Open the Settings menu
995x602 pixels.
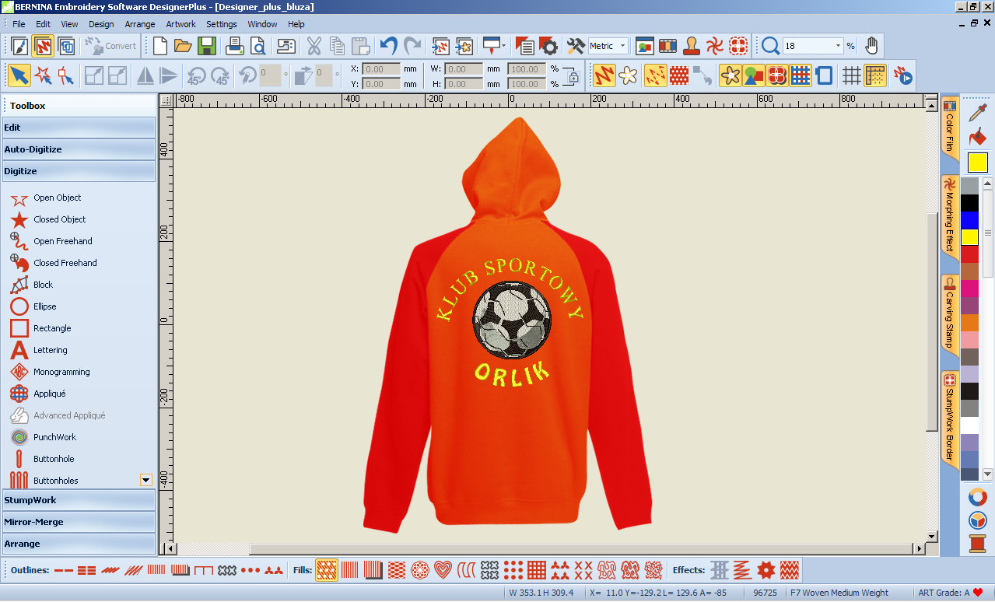[x=222, y=24]
